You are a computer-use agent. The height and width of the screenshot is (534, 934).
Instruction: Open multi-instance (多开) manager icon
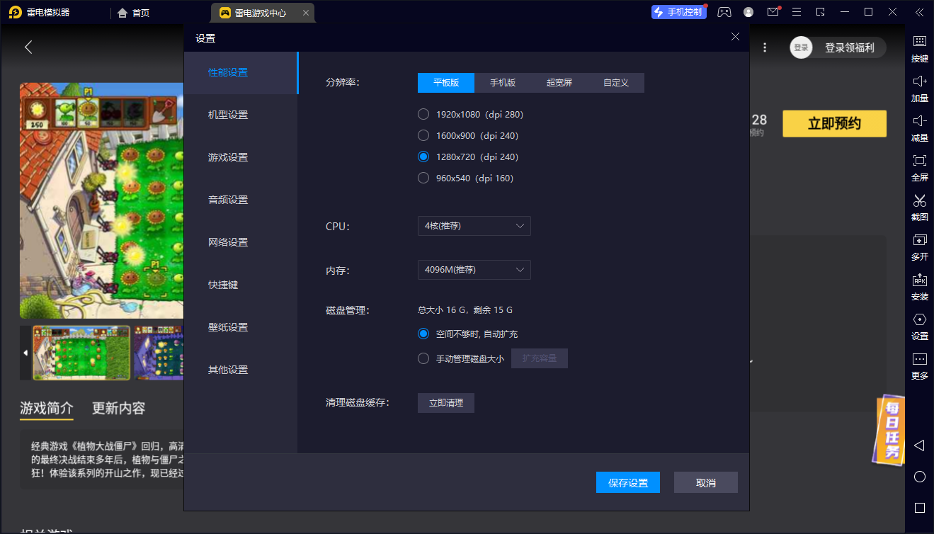pyautogui.click(x=919, y=240)
